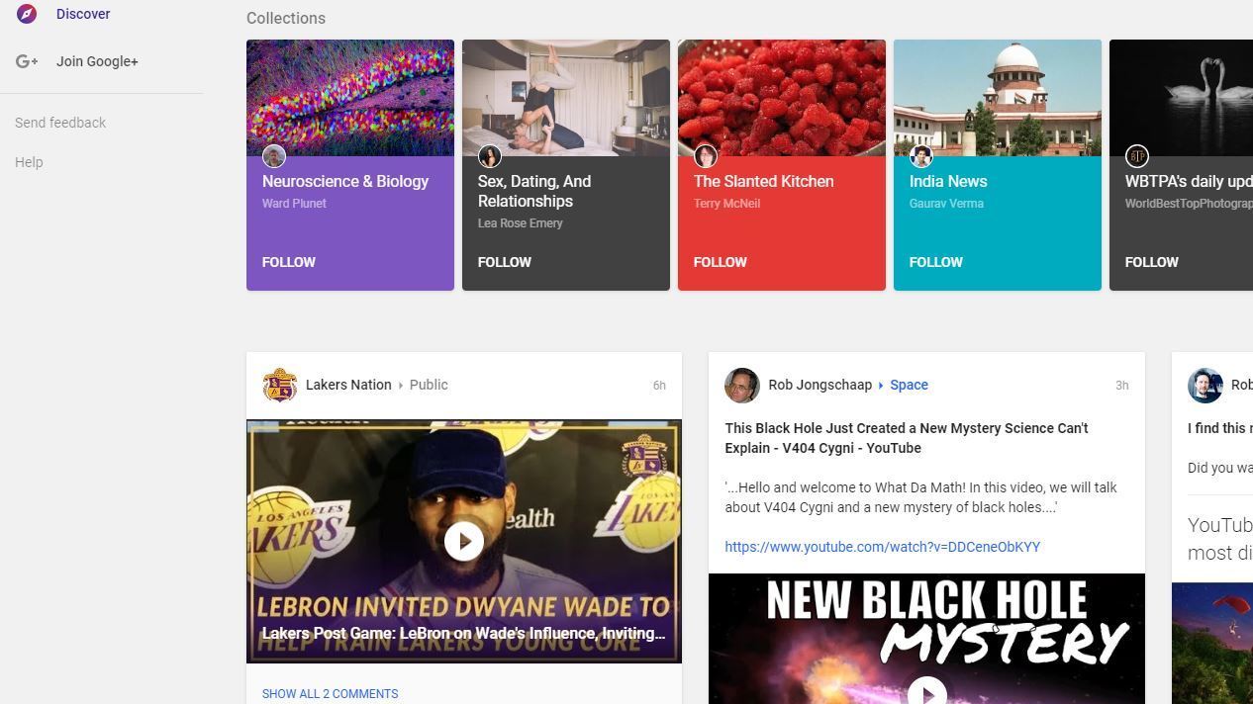Open Lea Rose Emery's avatar icon
This screenshot has width=1253, height=704.
tap(490, 156)
